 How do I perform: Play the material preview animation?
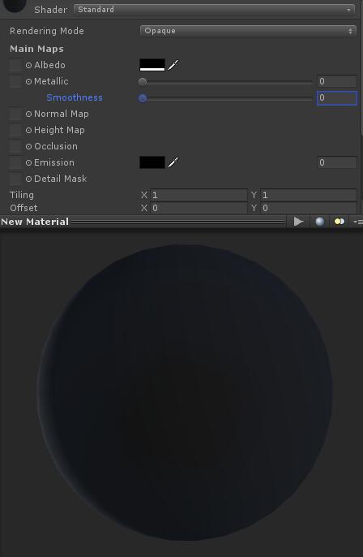pyautogui.click(x=298, y=222)
